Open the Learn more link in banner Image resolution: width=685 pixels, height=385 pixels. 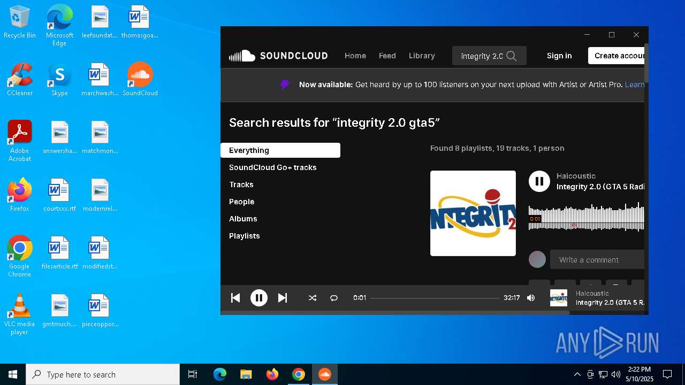[635, 84]
